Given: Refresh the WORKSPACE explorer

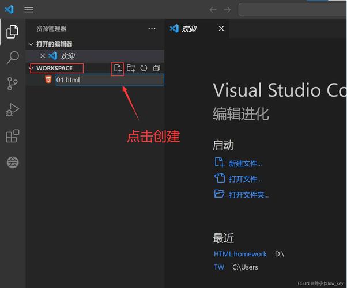Looking at the screenshot, I should 144,68.
